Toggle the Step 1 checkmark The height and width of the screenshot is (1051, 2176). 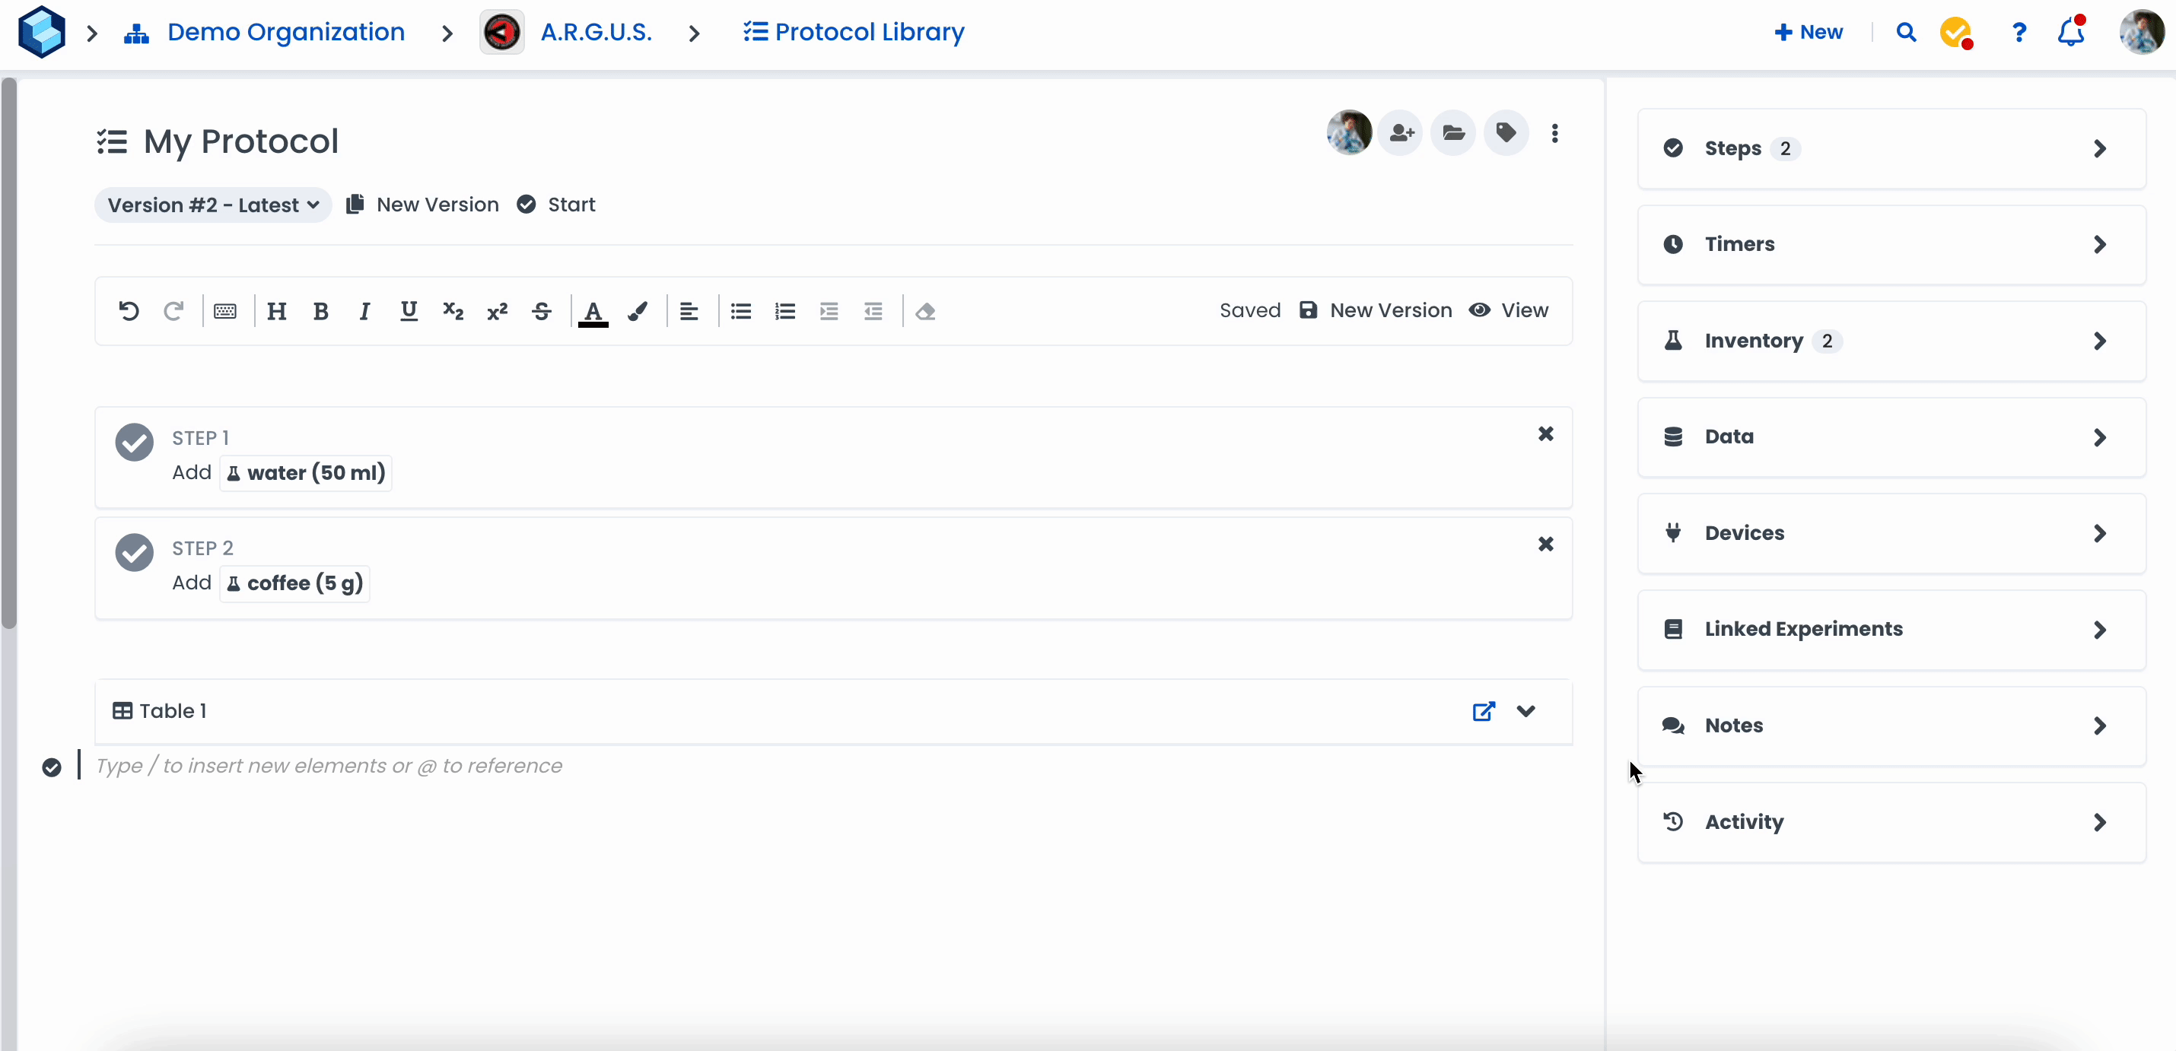tap(135, 442)
